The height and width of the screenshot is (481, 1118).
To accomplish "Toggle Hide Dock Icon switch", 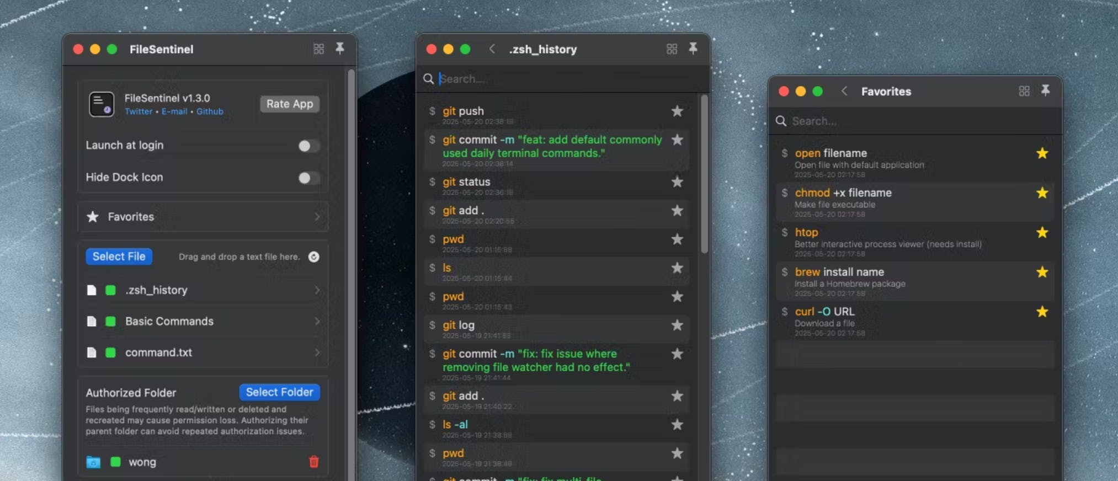I will click(308, 178).
